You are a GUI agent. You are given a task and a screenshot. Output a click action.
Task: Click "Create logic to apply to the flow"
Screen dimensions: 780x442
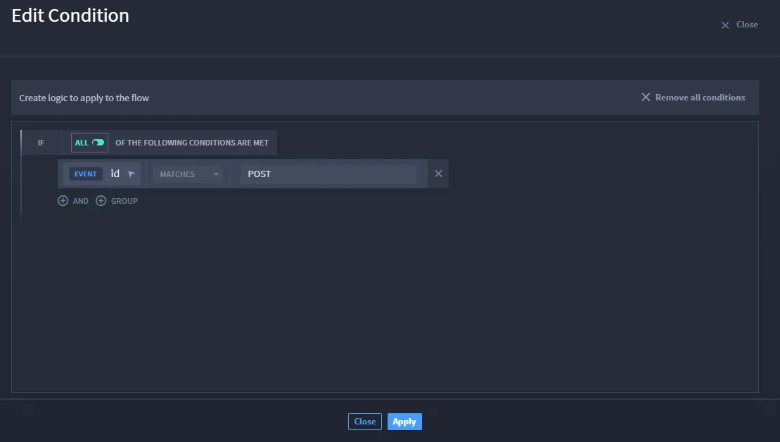click(84, 98)
